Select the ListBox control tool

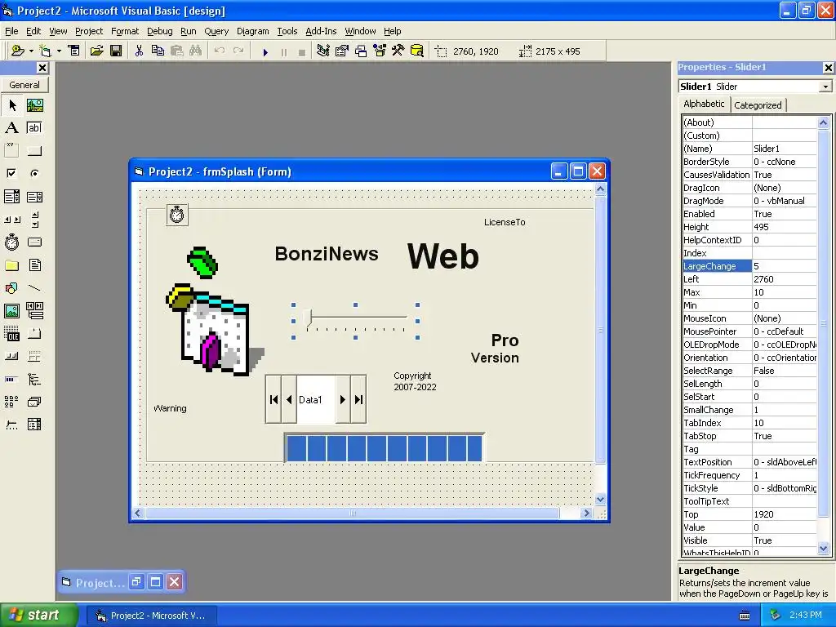[x=35, y=197]
